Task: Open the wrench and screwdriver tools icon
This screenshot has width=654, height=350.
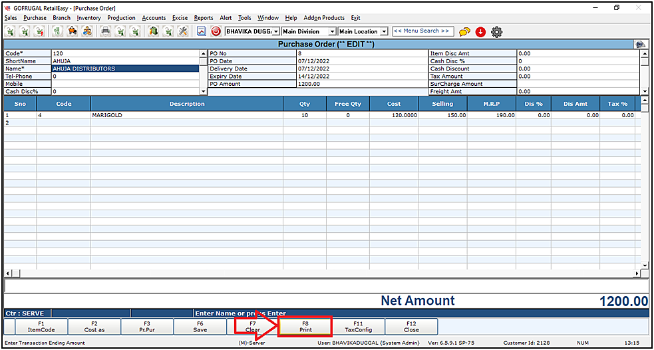Action: tap(183, 31)
